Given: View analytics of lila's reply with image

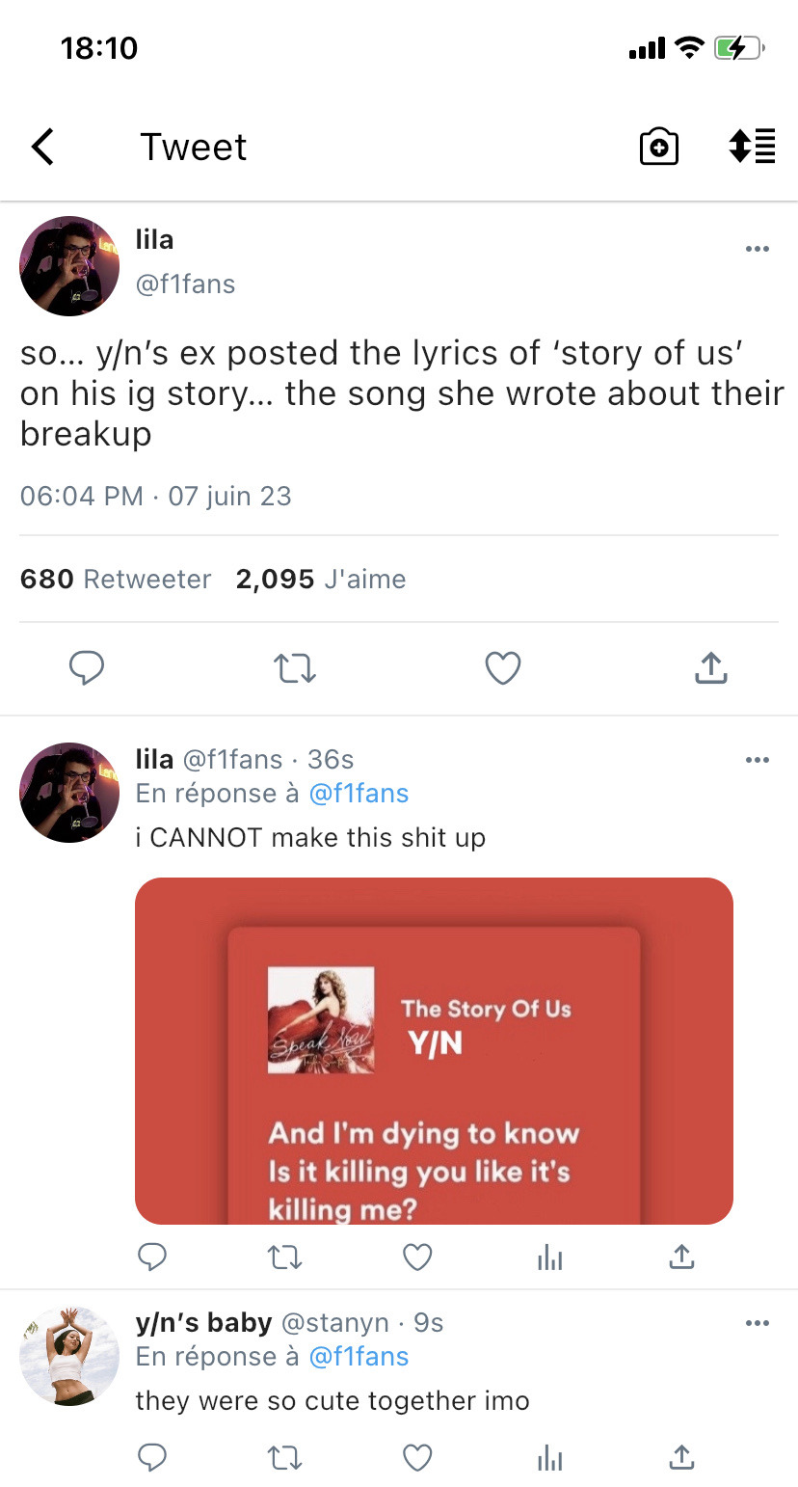Looking at the screenshot, I should (549, 1257).
